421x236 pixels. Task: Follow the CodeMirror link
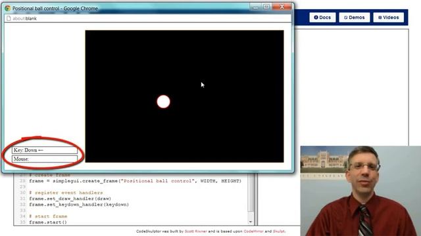[x=253, y=231]
